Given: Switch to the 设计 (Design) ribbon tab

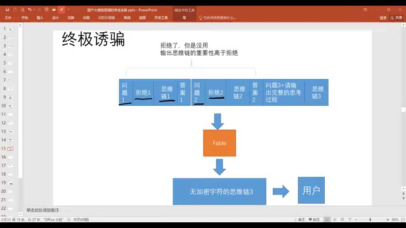Looking at the screenshot, I should point(55,18).
